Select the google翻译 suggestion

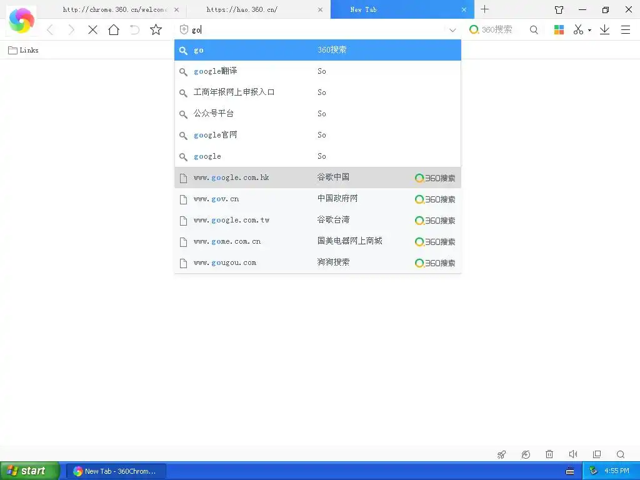point(317,71)
